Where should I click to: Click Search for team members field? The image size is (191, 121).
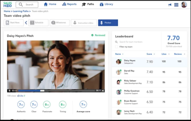click(131, 42)
